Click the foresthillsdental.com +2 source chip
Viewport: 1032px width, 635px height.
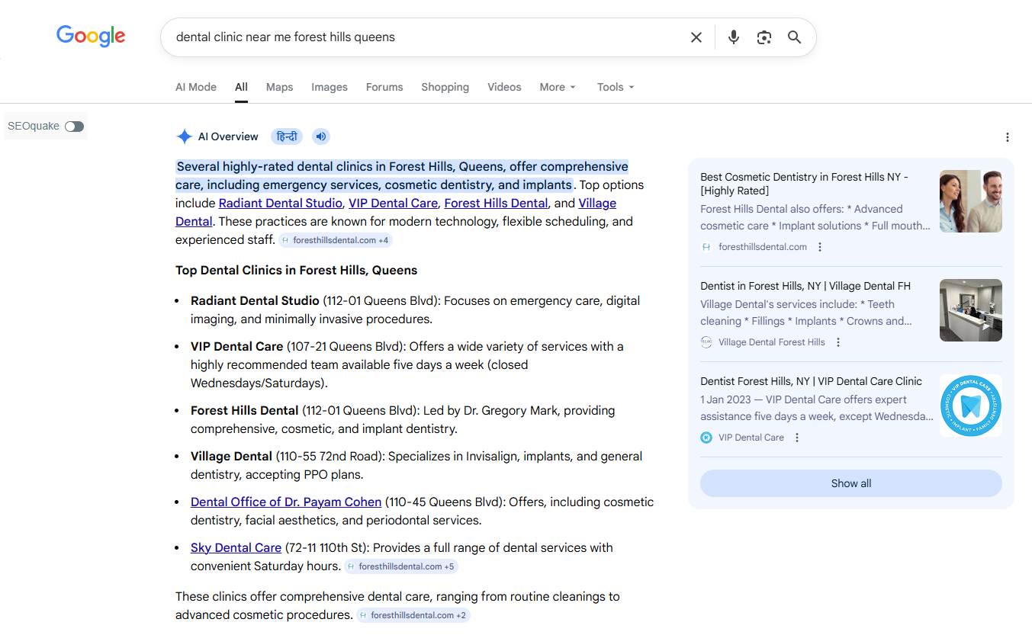413,615
